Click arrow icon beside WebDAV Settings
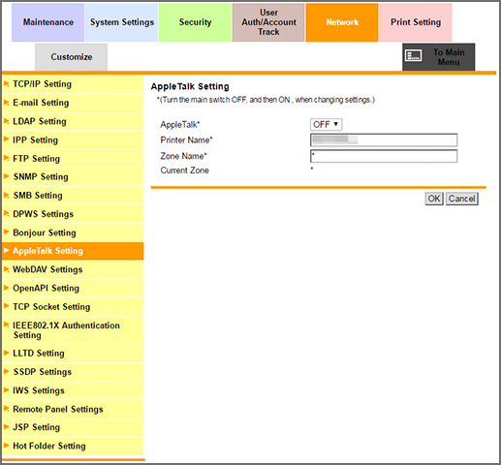This screenshot has height=465, width=501. [6, 269]
